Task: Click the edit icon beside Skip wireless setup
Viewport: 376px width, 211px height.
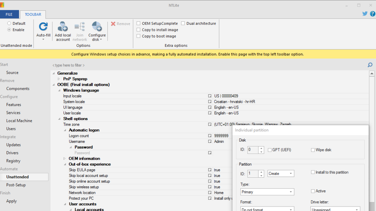Action: 210,187
